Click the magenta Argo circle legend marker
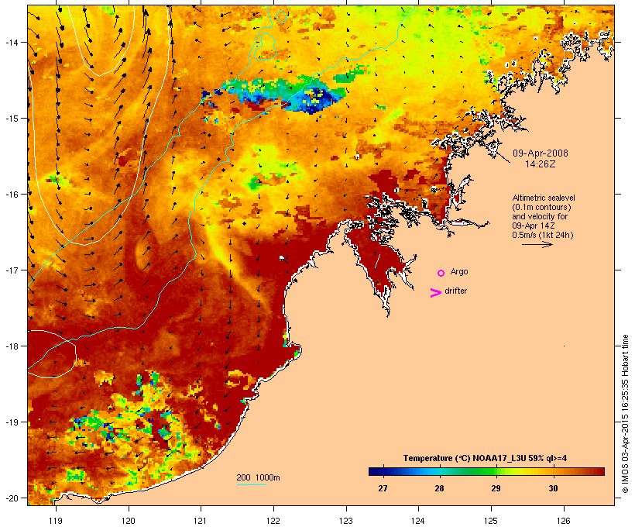 (441, 273)
